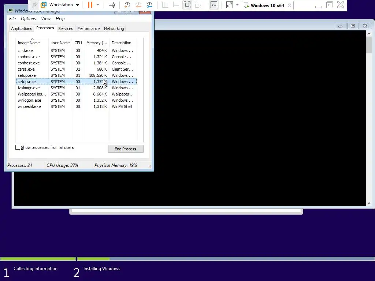Select setup.exe using 108,520 K memory

click(76, 75)
